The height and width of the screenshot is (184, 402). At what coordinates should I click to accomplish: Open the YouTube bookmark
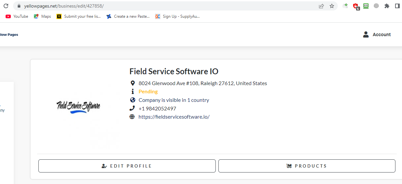[x=17, y=16]
